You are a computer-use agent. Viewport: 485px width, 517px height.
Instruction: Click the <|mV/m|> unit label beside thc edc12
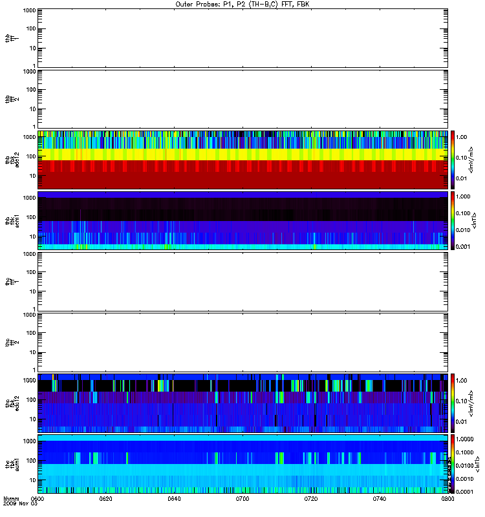[x=471, y=403]
